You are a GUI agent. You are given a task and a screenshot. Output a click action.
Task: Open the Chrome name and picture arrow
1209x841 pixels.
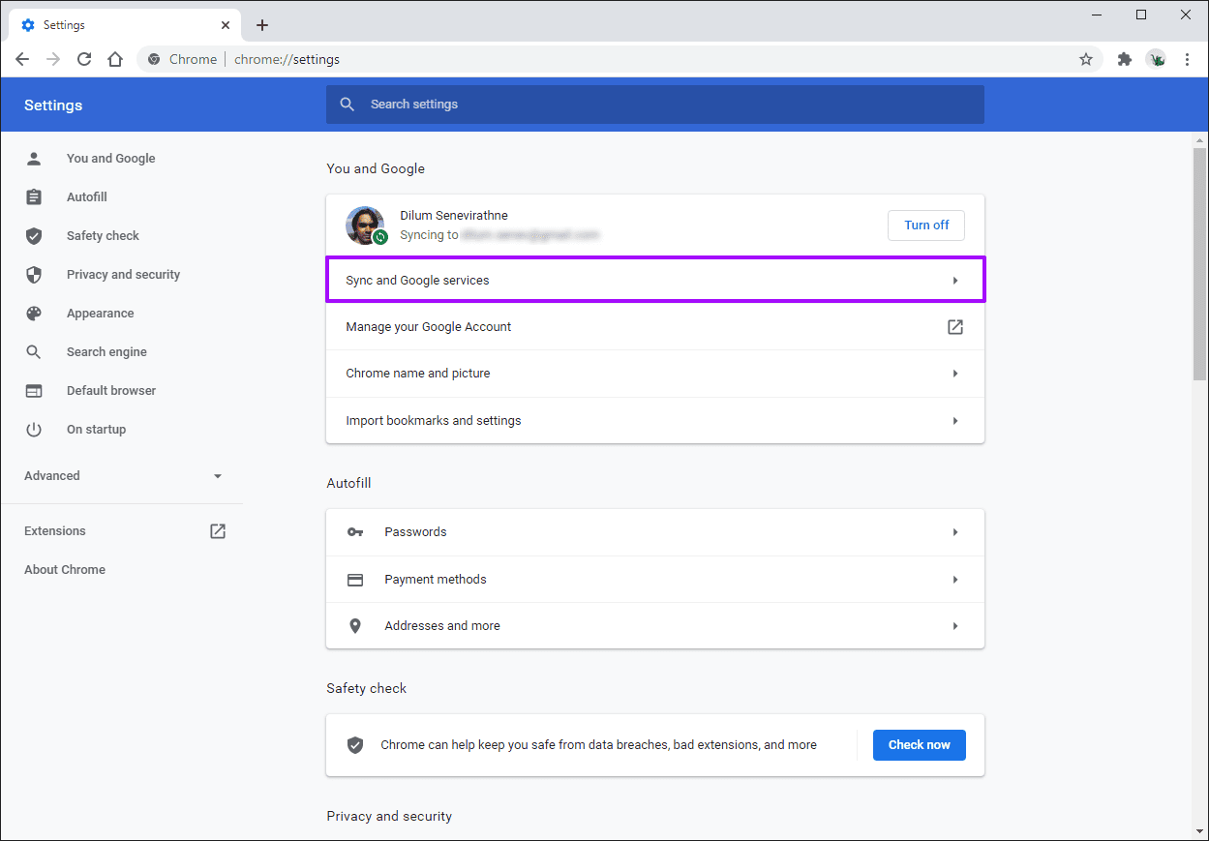click(x=955, y=374)
